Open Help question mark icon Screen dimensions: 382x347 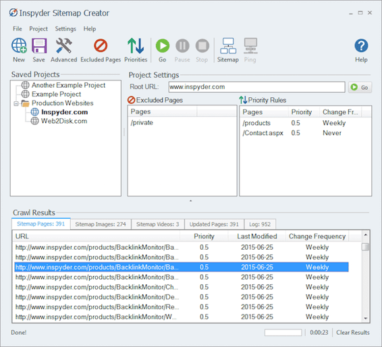coord(361,45)
